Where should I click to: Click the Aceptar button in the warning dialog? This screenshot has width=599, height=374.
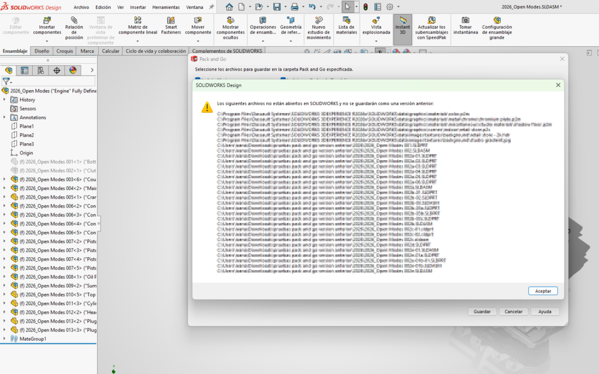(x=542, y=290)
